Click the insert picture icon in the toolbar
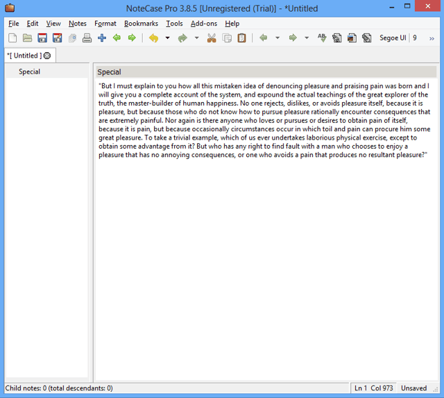The width and height of the screenshot is (444, 398). (352, 38)
